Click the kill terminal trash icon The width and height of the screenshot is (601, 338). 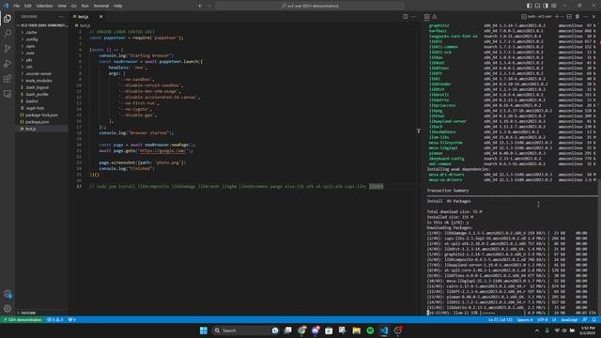pos(578,17)
